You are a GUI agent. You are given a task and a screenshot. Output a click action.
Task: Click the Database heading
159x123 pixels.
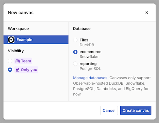(82, 29)
